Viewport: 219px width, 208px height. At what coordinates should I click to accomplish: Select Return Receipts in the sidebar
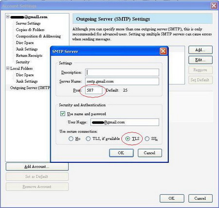(x=29, y=55)
